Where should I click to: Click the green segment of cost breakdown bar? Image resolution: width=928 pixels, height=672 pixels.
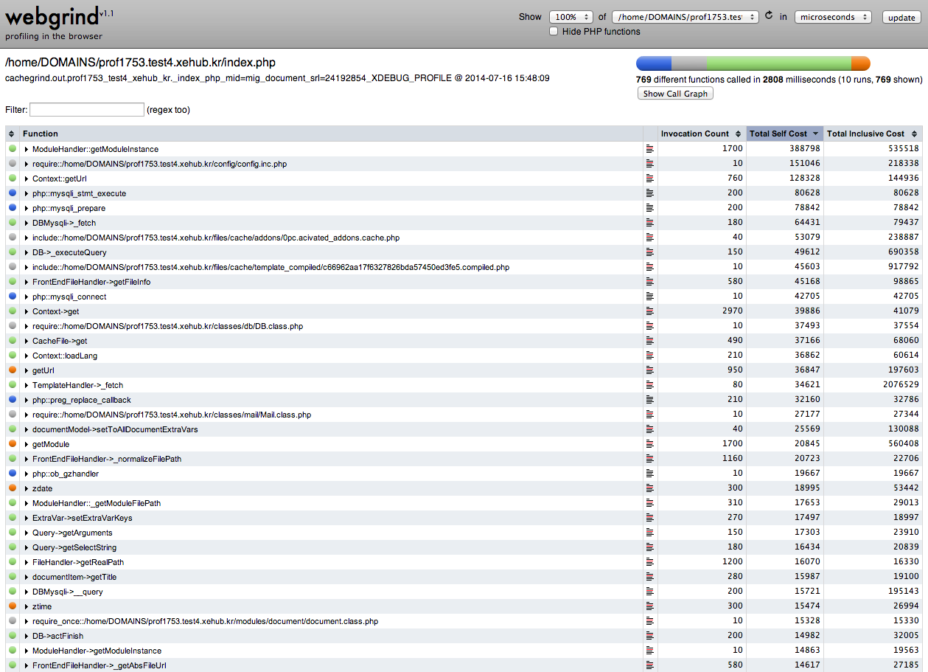pos(778,63)
